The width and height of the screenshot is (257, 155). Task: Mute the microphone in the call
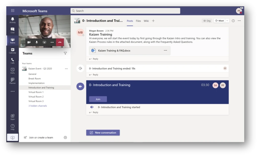click(37, 42)
